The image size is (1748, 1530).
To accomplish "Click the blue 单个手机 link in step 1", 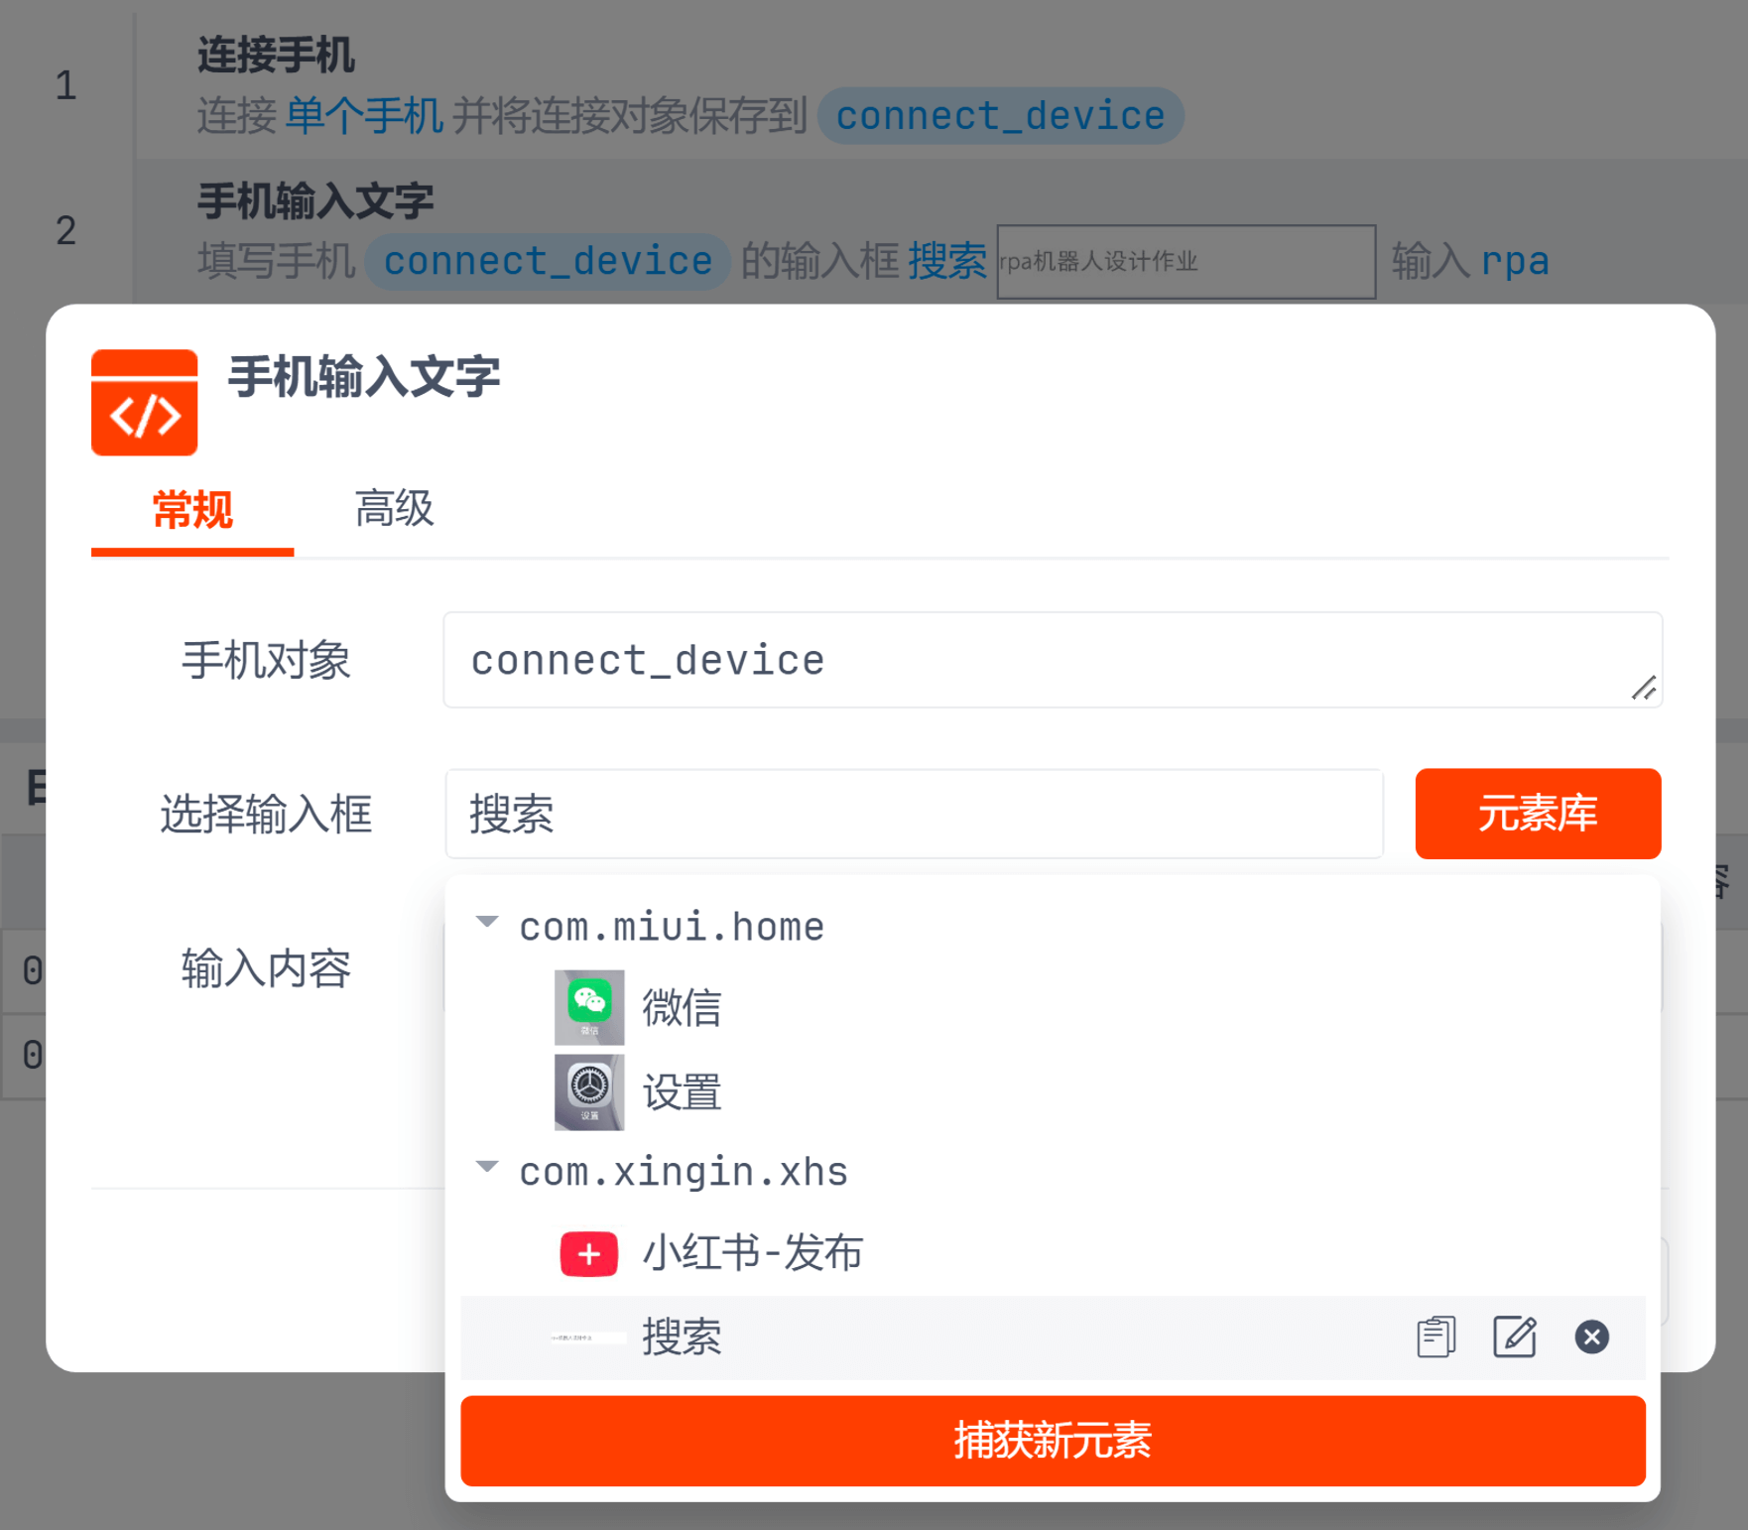I will click(x=363, y=116).
